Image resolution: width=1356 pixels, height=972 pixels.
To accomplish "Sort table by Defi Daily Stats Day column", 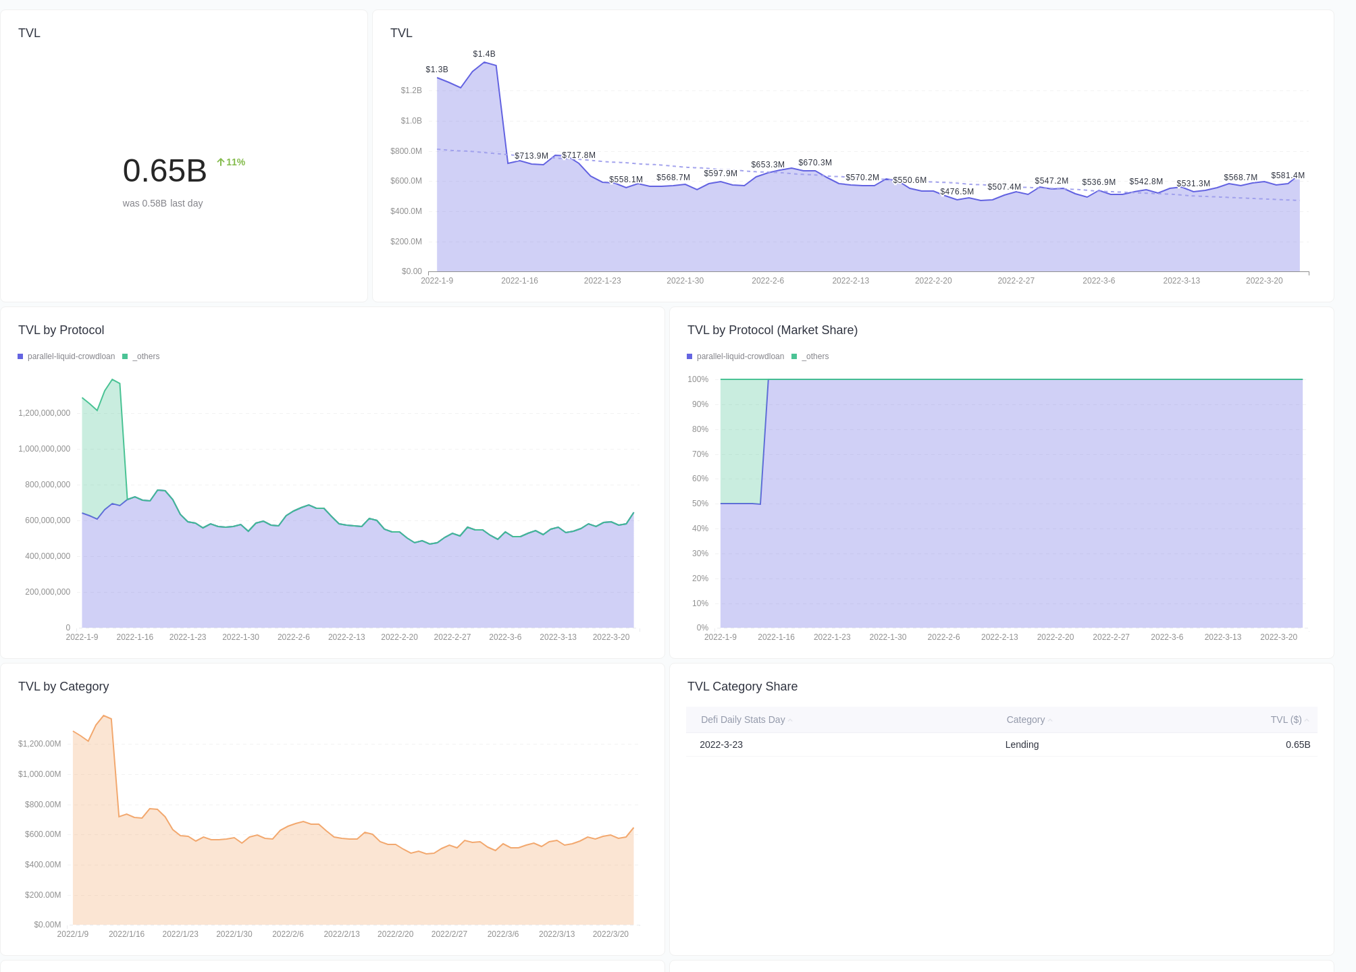I will pos(744,720).
